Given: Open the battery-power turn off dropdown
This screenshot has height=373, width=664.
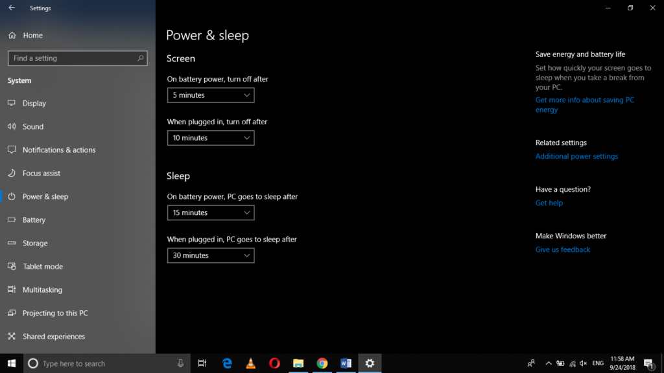Looking at the screenshot, I should pyautogui.click(x=210, y=95).
